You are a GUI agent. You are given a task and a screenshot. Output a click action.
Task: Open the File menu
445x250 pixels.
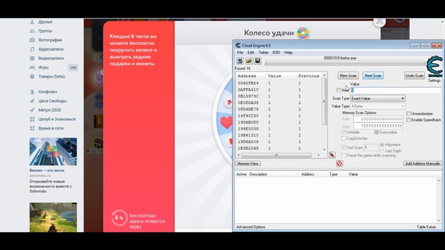[x=240, y=53]
